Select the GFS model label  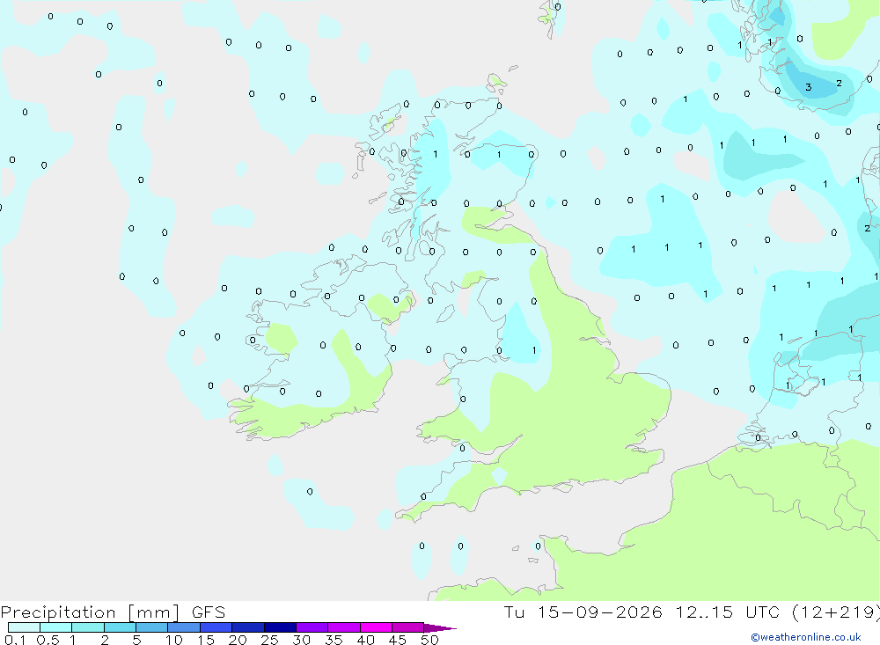[209, 612]
